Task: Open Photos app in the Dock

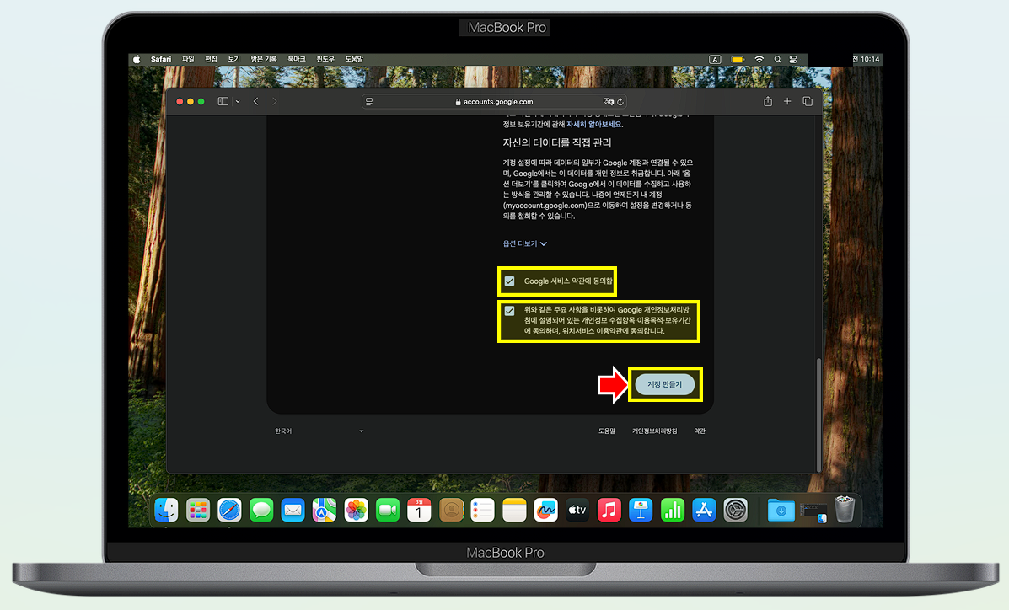Action: click(x=356, y=511)
